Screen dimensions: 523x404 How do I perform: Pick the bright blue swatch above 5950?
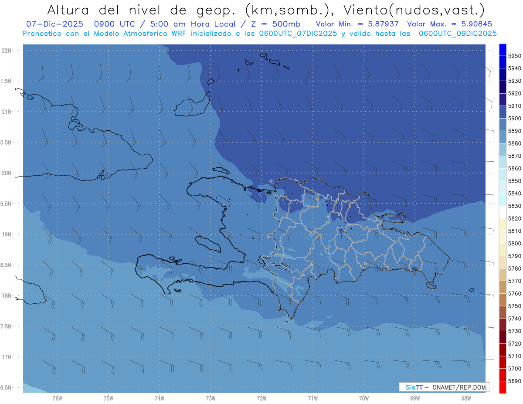tap(503, 50)
